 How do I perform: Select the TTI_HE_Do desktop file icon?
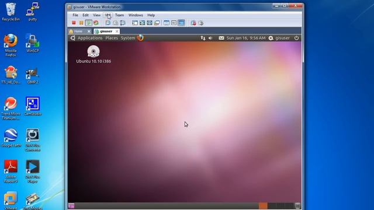(x=11, y=75)
